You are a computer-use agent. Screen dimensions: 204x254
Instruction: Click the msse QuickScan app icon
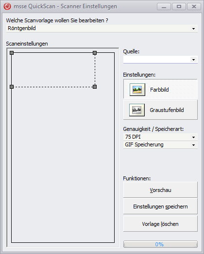point(7,6)
